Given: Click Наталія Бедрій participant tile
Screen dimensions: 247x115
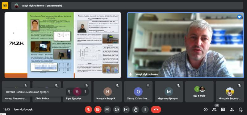Looking at the screenshot, I should coord(107,92).
